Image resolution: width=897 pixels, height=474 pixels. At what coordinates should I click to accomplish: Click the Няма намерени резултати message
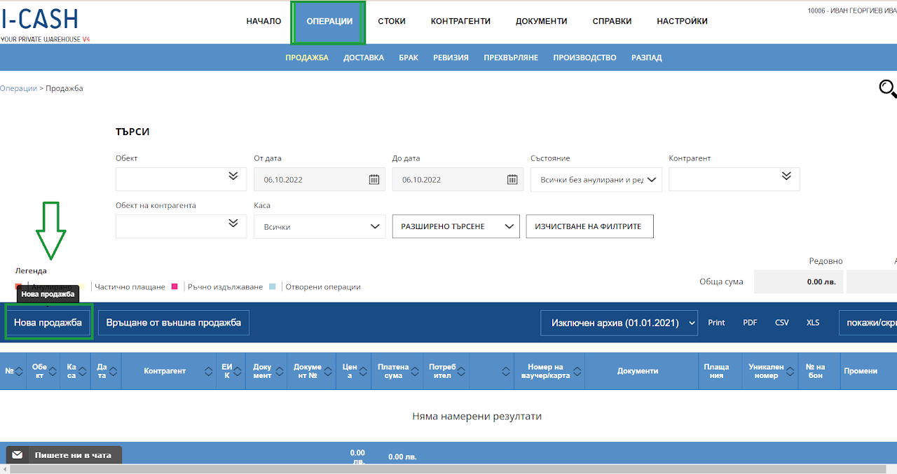477,417
